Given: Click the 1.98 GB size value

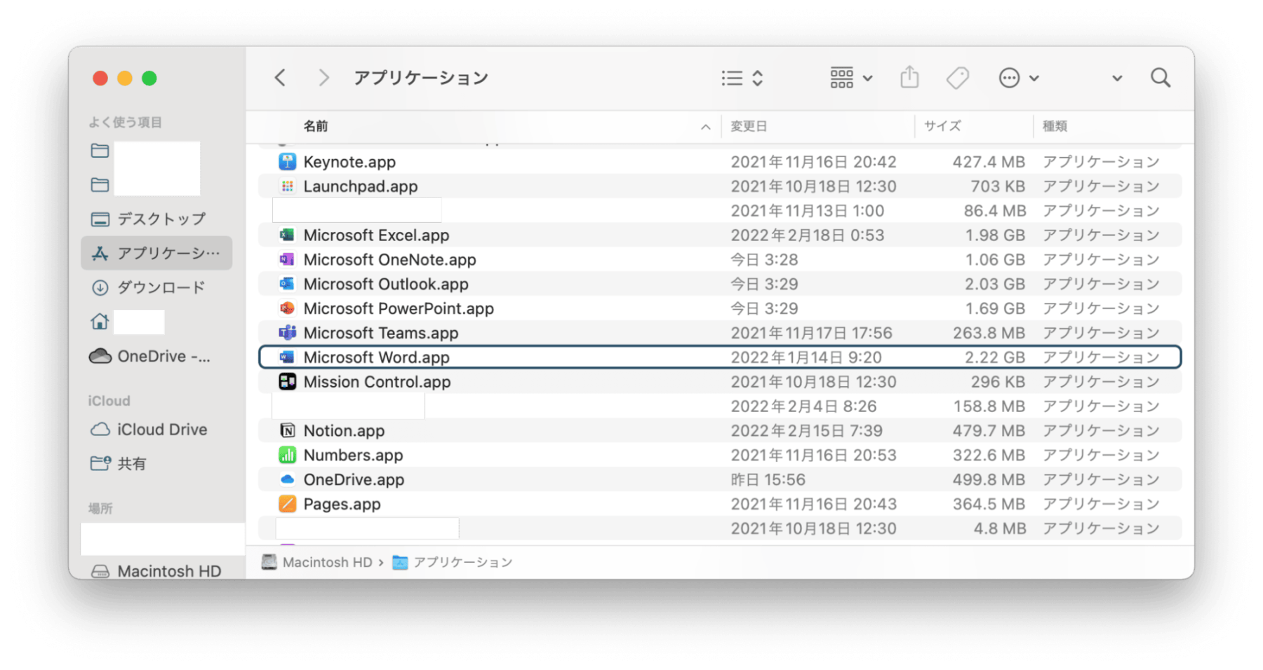Looking at the screenshot, I should (995, 235).
